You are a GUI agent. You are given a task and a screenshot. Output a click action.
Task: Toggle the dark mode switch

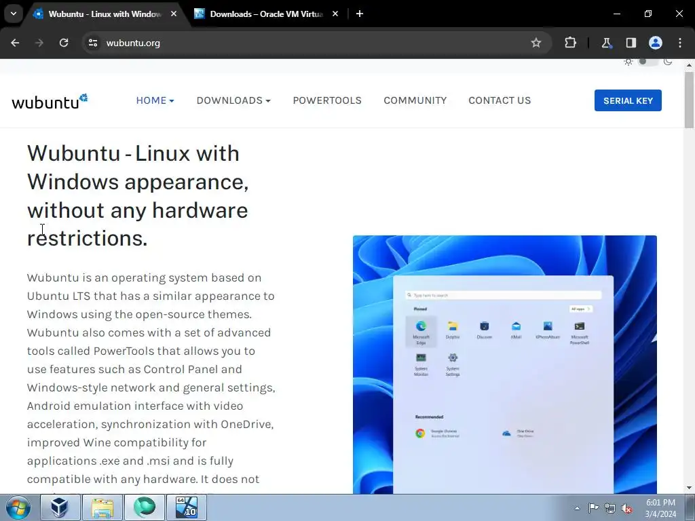pos(647,62)
